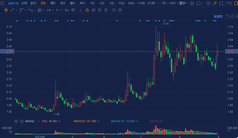
Task: Click the MAVOL5: 101.382 label
Action: click(85, 121)
